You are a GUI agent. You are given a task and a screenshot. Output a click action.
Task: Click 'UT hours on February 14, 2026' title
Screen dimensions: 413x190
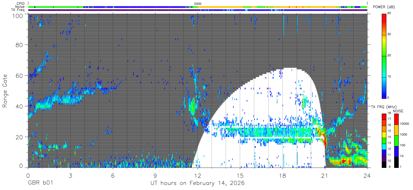[x=197, y=184]
